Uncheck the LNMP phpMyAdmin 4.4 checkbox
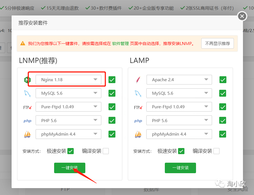This screenshot has width=254, height=195. click(x=112, y=134)
